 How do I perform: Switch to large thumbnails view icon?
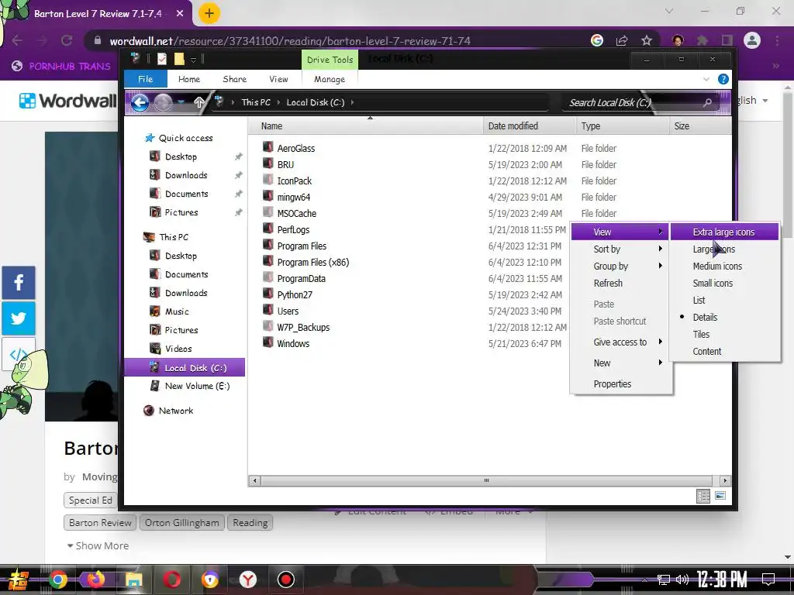pos(720,496)
